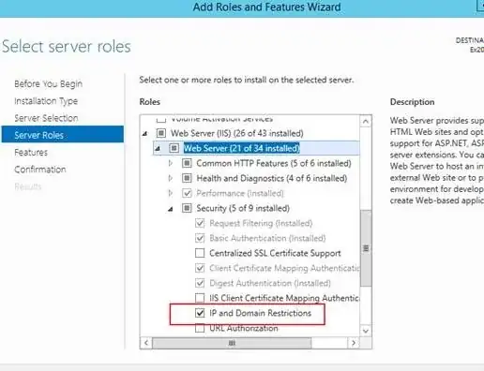Check the URL Authorization checkbox

pos(200,328)
